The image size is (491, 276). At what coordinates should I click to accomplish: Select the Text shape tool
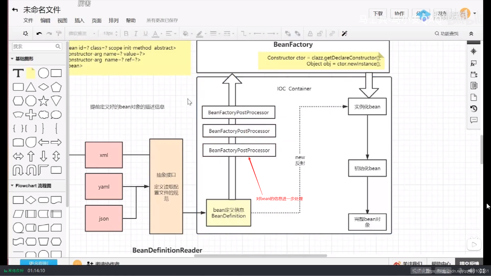point(18,73)
